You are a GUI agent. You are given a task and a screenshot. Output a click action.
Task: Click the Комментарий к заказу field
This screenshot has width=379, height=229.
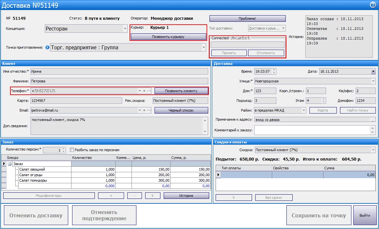click(312, 130)
